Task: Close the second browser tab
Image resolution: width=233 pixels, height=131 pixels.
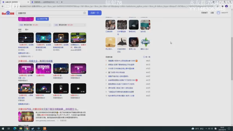Action: point(57,2)
